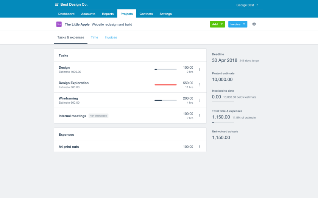The image size is (318, 198).
Task: Click the 10,000.00 project estimate value
Action: point(222,80)
